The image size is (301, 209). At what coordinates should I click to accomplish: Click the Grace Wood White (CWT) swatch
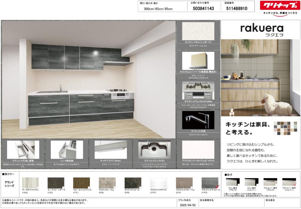pyautogui.click(x=158, y=183)
